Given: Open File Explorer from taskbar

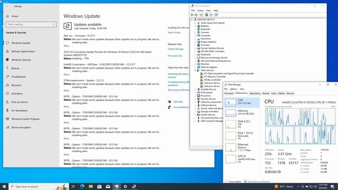Looking at the screenshot, I should coord(91,186).
